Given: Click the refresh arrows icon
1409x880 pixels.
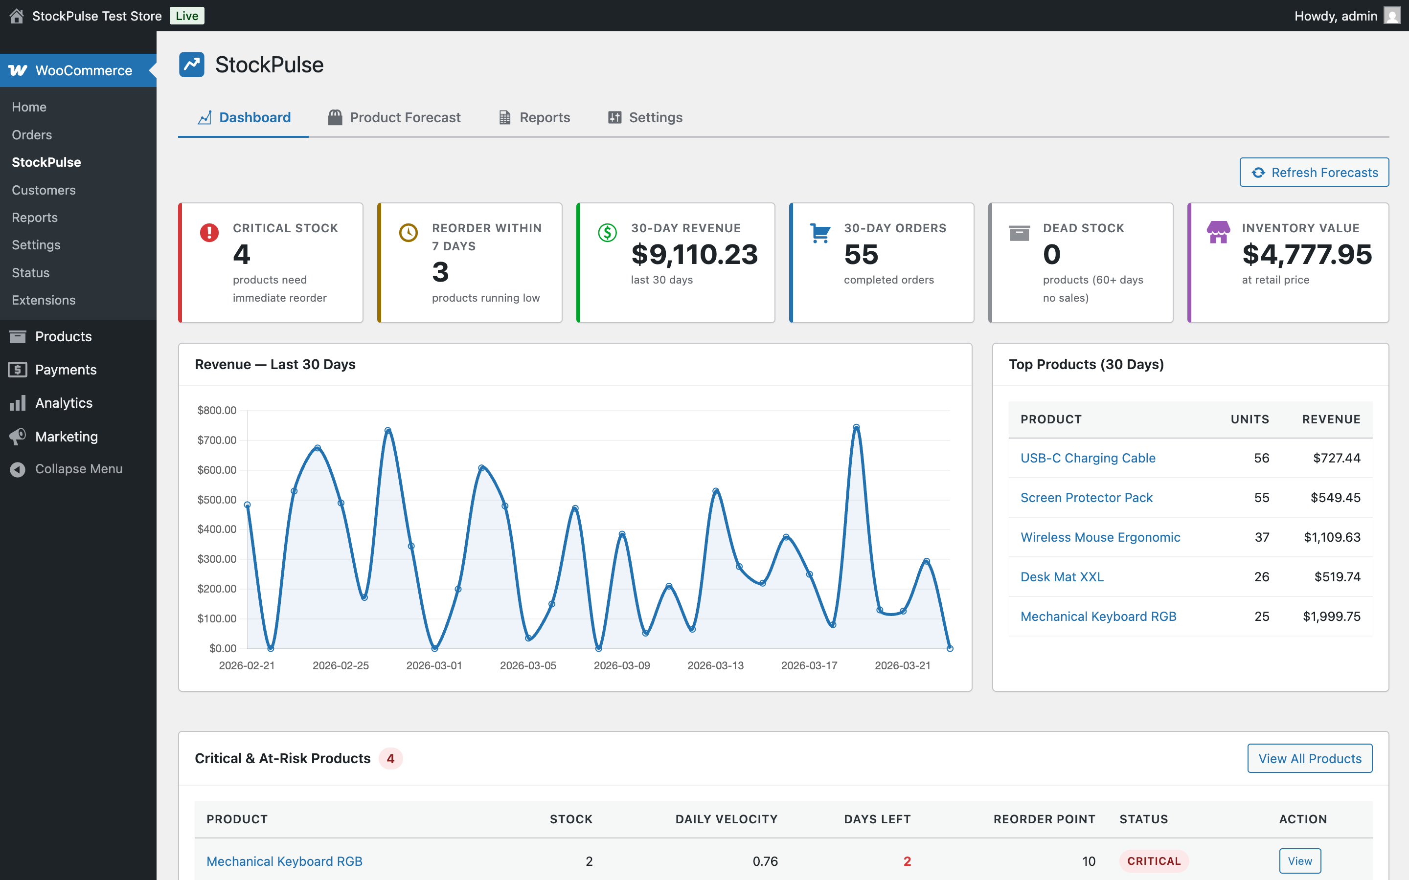Looking at the screenshot, I should [1258, 173].
